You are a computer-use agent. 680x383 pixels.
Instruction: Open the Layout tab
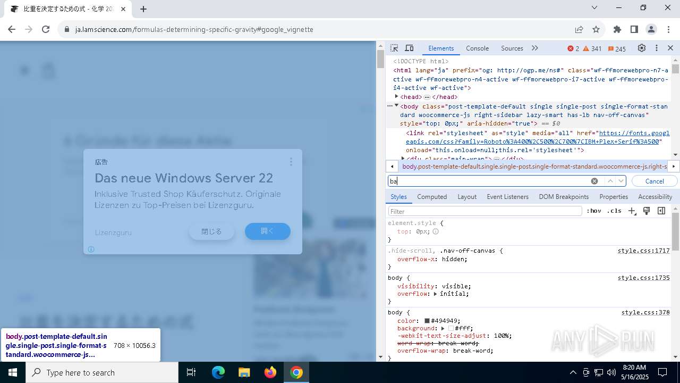pyautogui.click(x=467, y=196)
